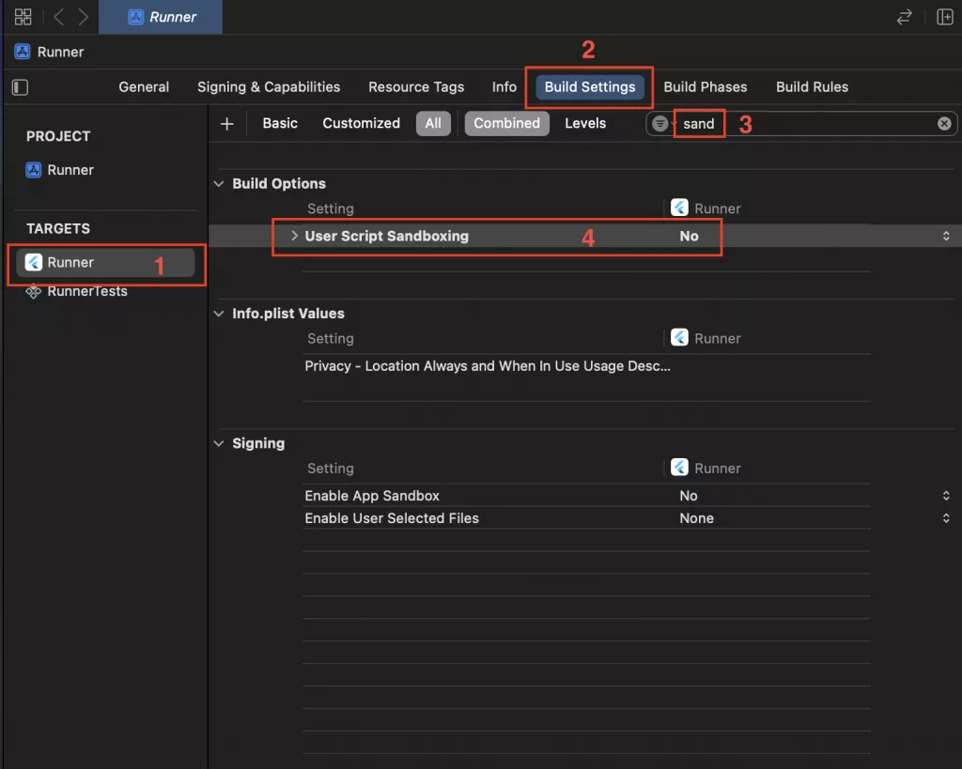Show Basic build settings
The height and width of the screenshot is (769, 962).
click(x=280, y=123)
